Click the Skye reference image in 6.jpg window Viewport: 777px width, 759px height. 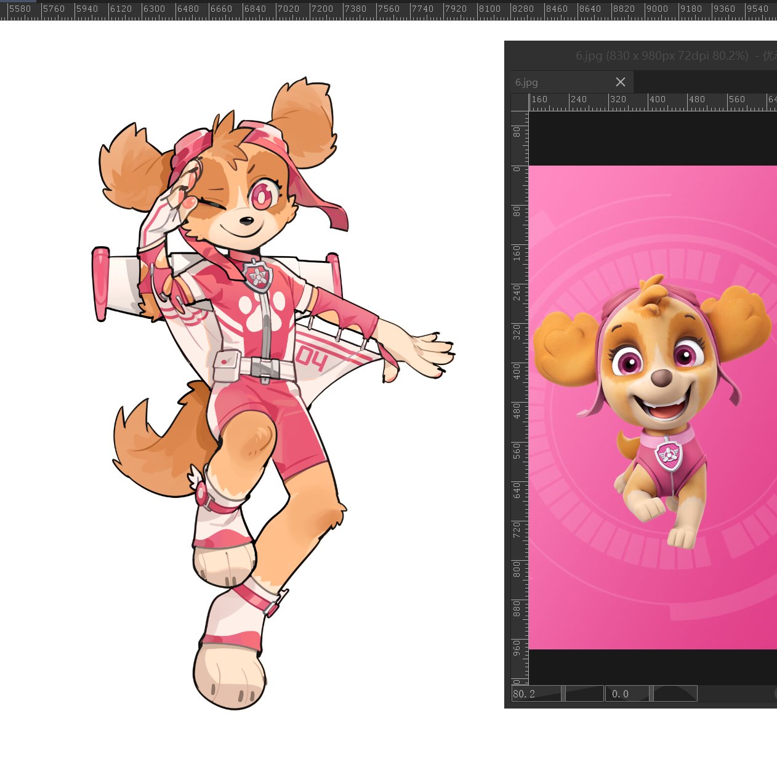tap(653, 408)
